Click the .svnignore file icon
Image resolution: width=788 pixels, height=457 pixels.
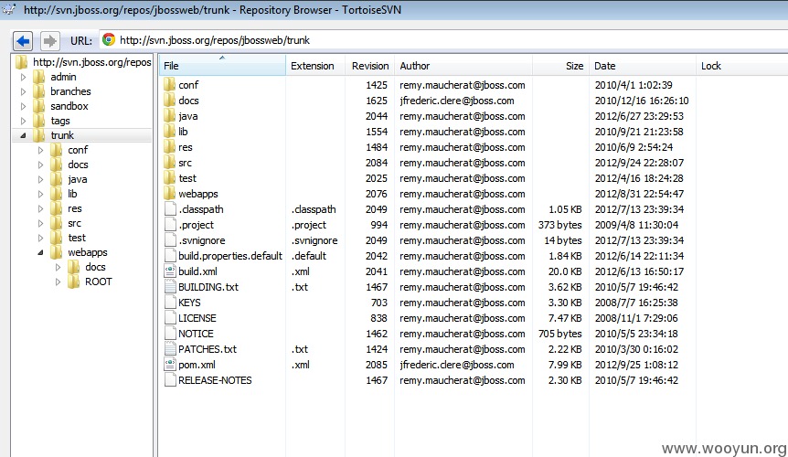(x=170, y=240)
